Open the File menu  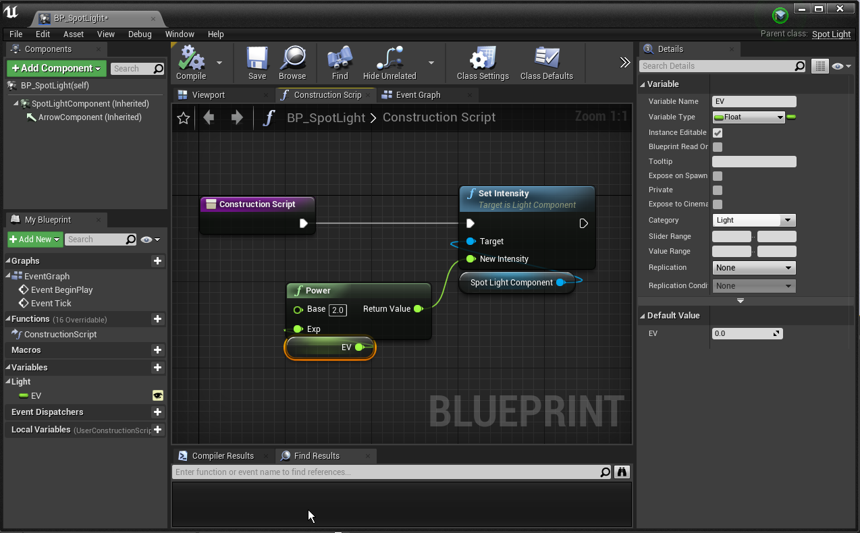coord(16,34)
